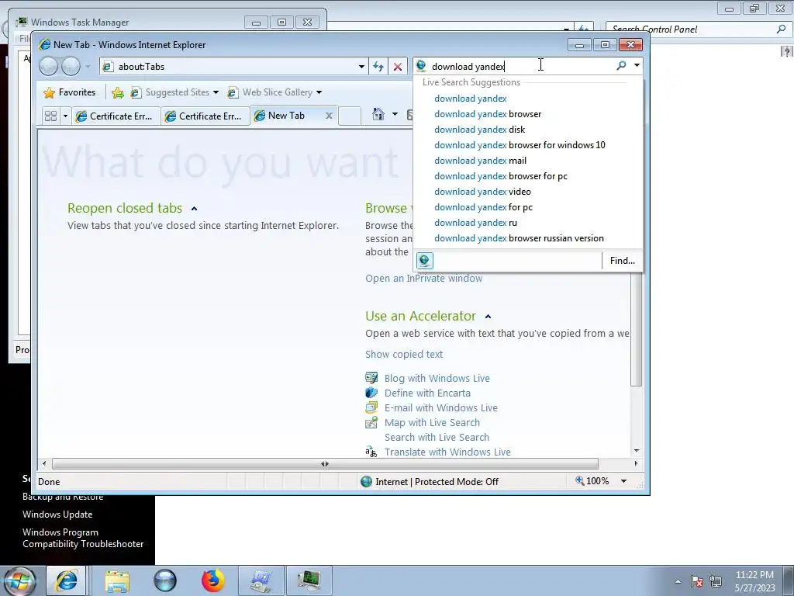Open the zoom level dropdown arrow
This screenshot has width=794, height=596.
pyautogui.click(x=624, y=481)
